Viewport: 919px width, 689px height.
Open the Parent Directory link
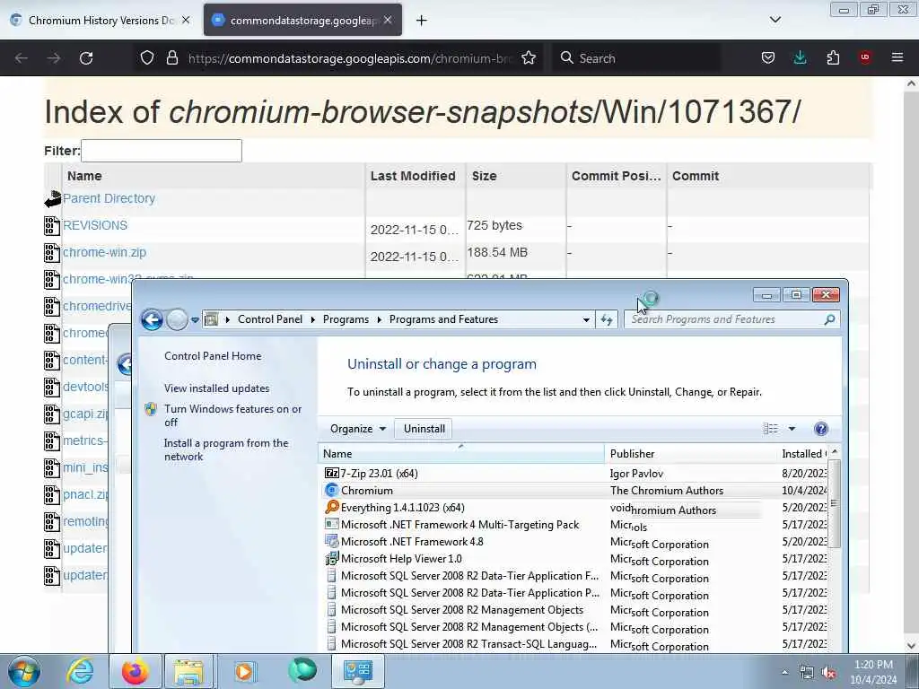click(109, 198)
